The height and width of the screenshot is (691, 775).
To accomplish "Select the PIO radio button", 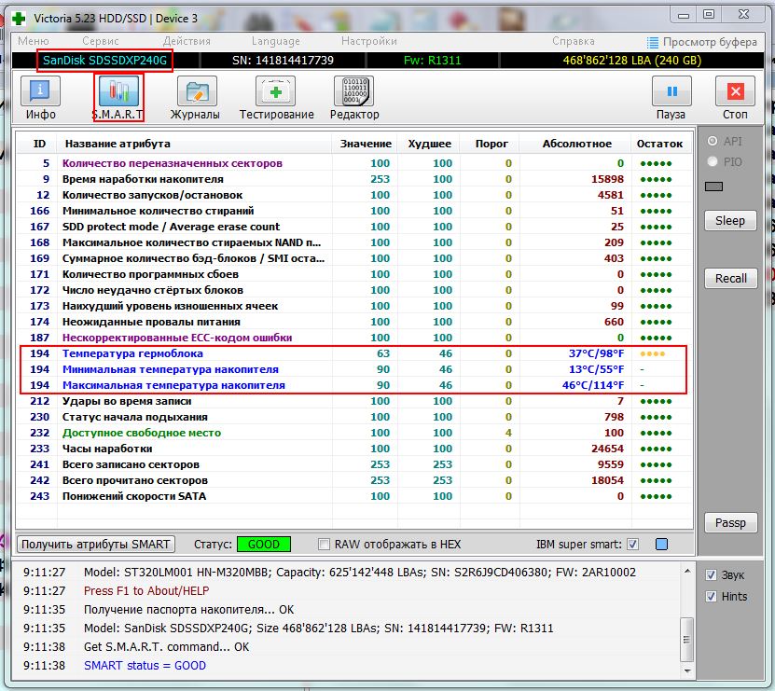I will point(713,161).
